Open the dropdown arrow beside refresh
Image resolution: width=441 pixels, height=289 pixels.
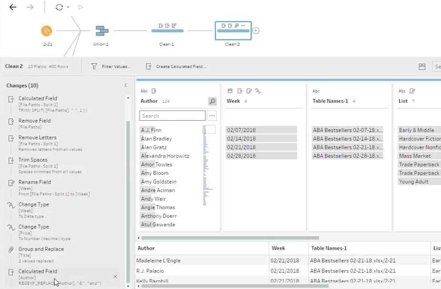pyautogui.click(x=69, y=8)
